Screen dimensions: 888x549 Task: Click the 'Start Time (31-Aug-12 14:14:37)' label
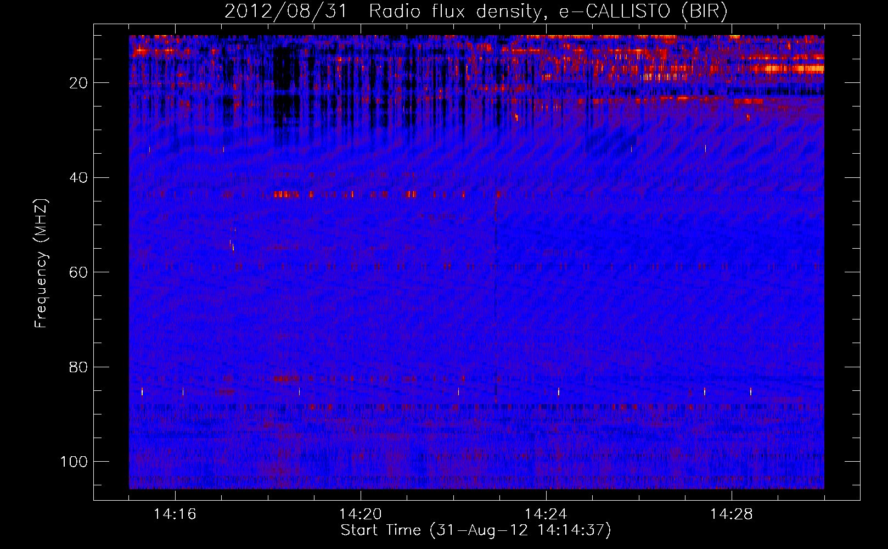click(476, 530)
